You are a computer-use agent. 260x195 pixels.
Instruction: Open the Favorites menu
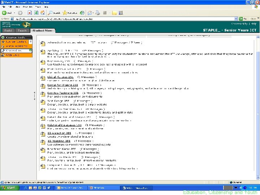coord(27,7)
